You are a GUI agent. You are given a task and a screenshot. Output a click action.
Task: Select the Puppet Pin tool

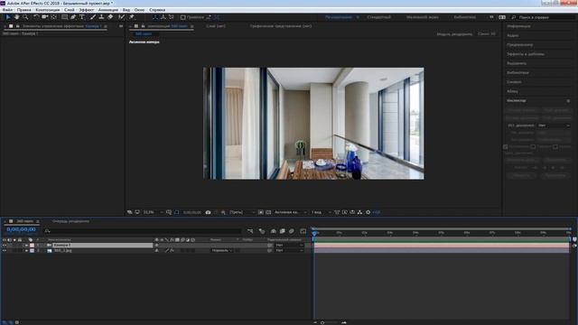click(132, 17)
